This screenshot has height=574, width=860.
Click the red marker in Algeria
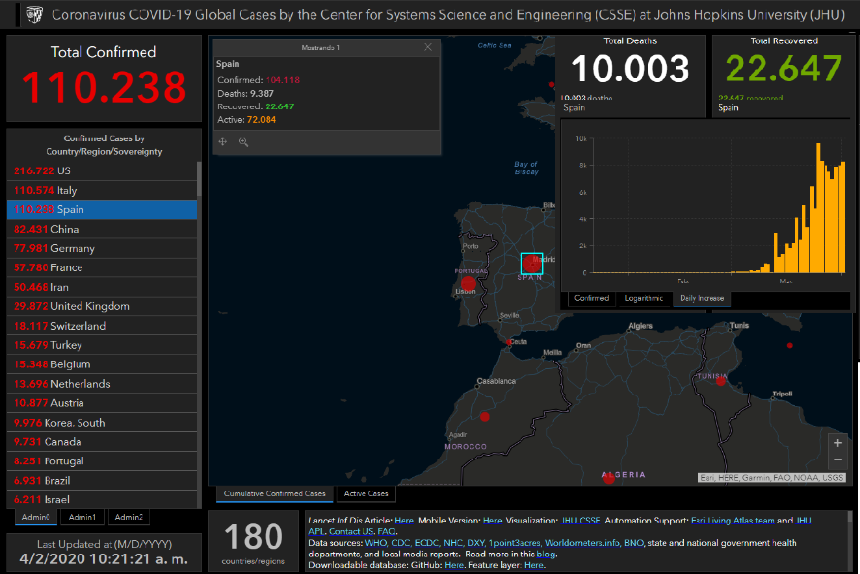pyautogui.click(x=608, y=478)
